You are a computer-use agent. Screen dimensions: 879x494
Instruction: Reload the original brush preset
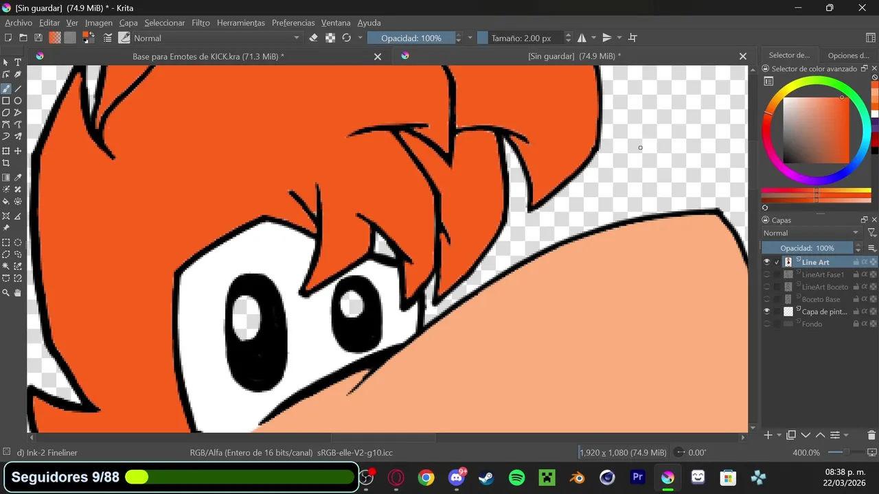347,38
